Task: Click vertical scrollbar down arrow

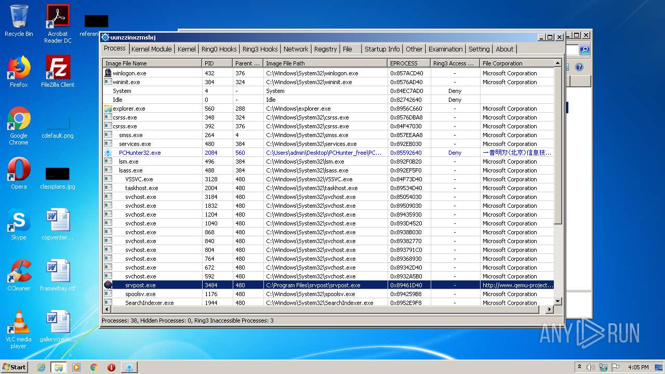Action: coord(557,301)
